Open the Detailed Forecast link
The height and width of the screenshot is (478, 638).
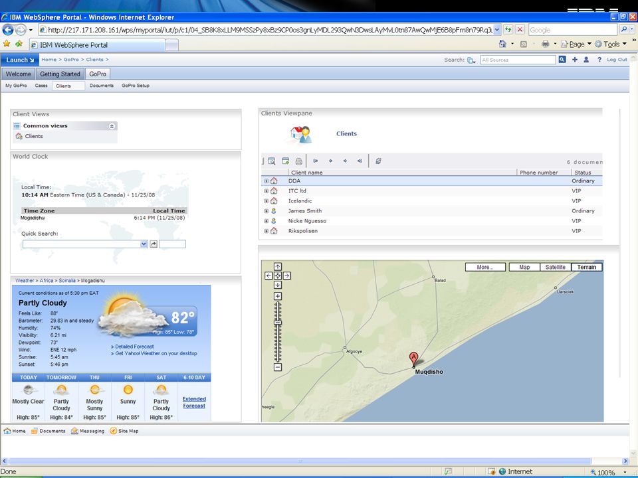(x=134, y=347)
